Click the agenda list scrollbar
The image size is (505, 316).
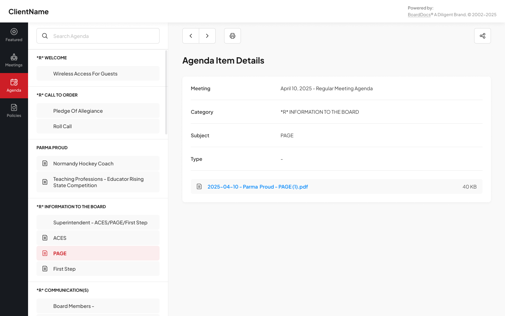[x=166, y=92]
